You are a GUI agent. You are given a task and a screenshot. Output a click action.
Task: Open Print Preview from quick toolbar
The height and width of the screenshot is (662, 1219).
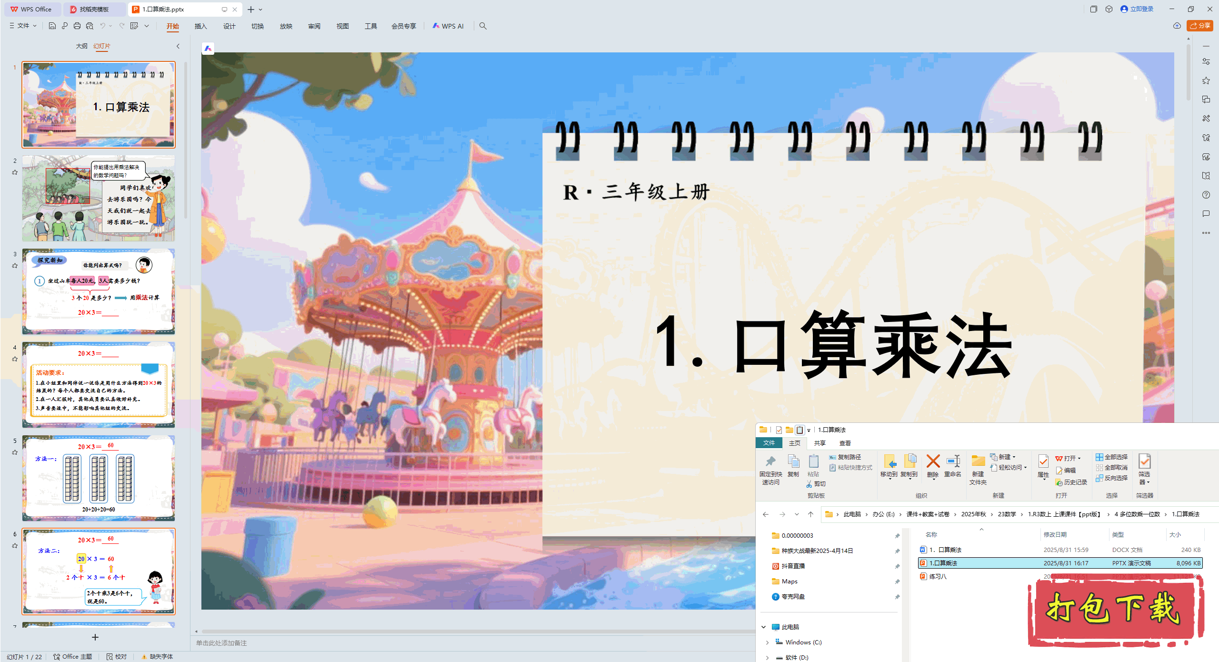pos(90,26)
